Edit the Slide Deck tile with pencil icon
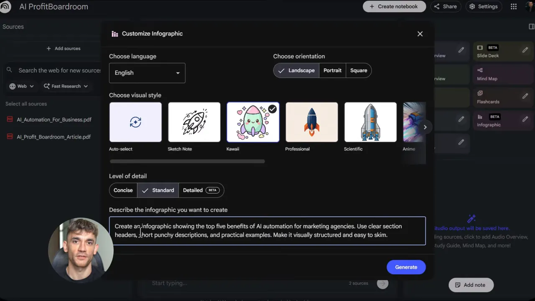 click(525, 50)
